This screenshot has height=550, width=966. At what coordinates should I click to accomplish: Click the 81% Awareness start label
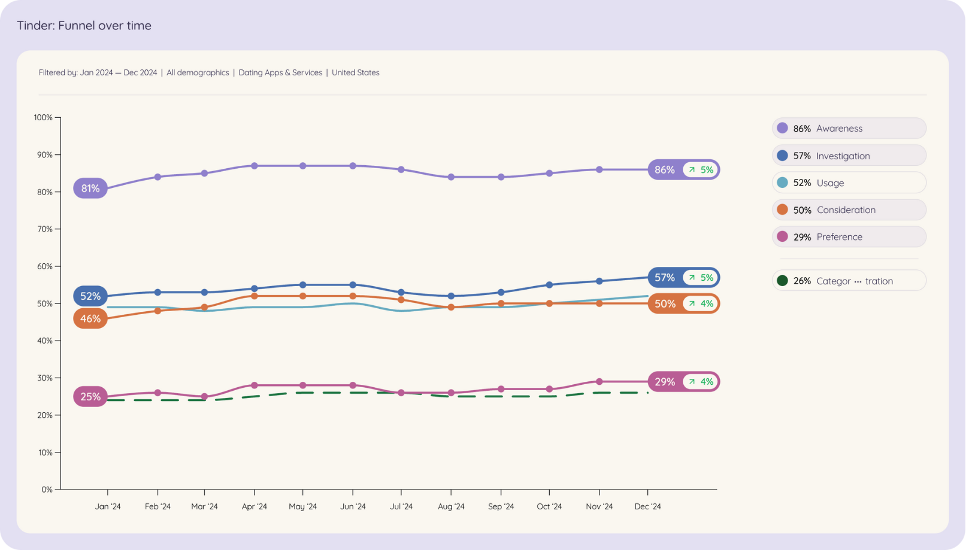(x=90, y=189)
